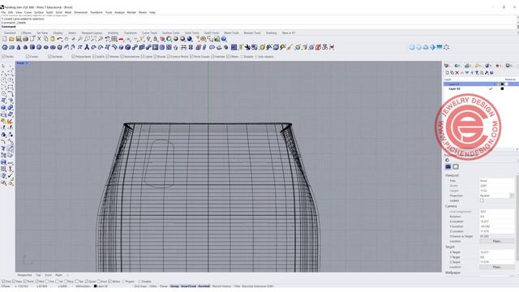Click the viewport Title input field
Image resolution: width=519 pixels, height=292 pixels.
pos(496,181)
